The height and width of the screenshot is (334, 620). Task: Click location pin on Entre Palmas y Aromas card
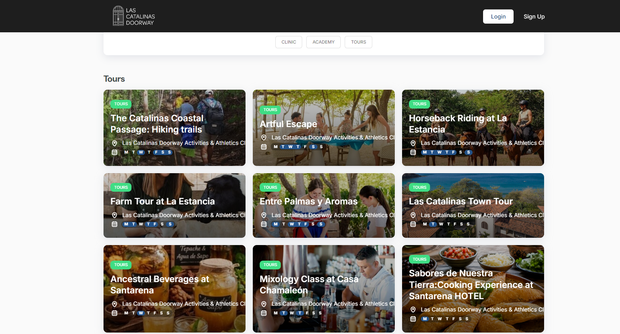[264, 215]
